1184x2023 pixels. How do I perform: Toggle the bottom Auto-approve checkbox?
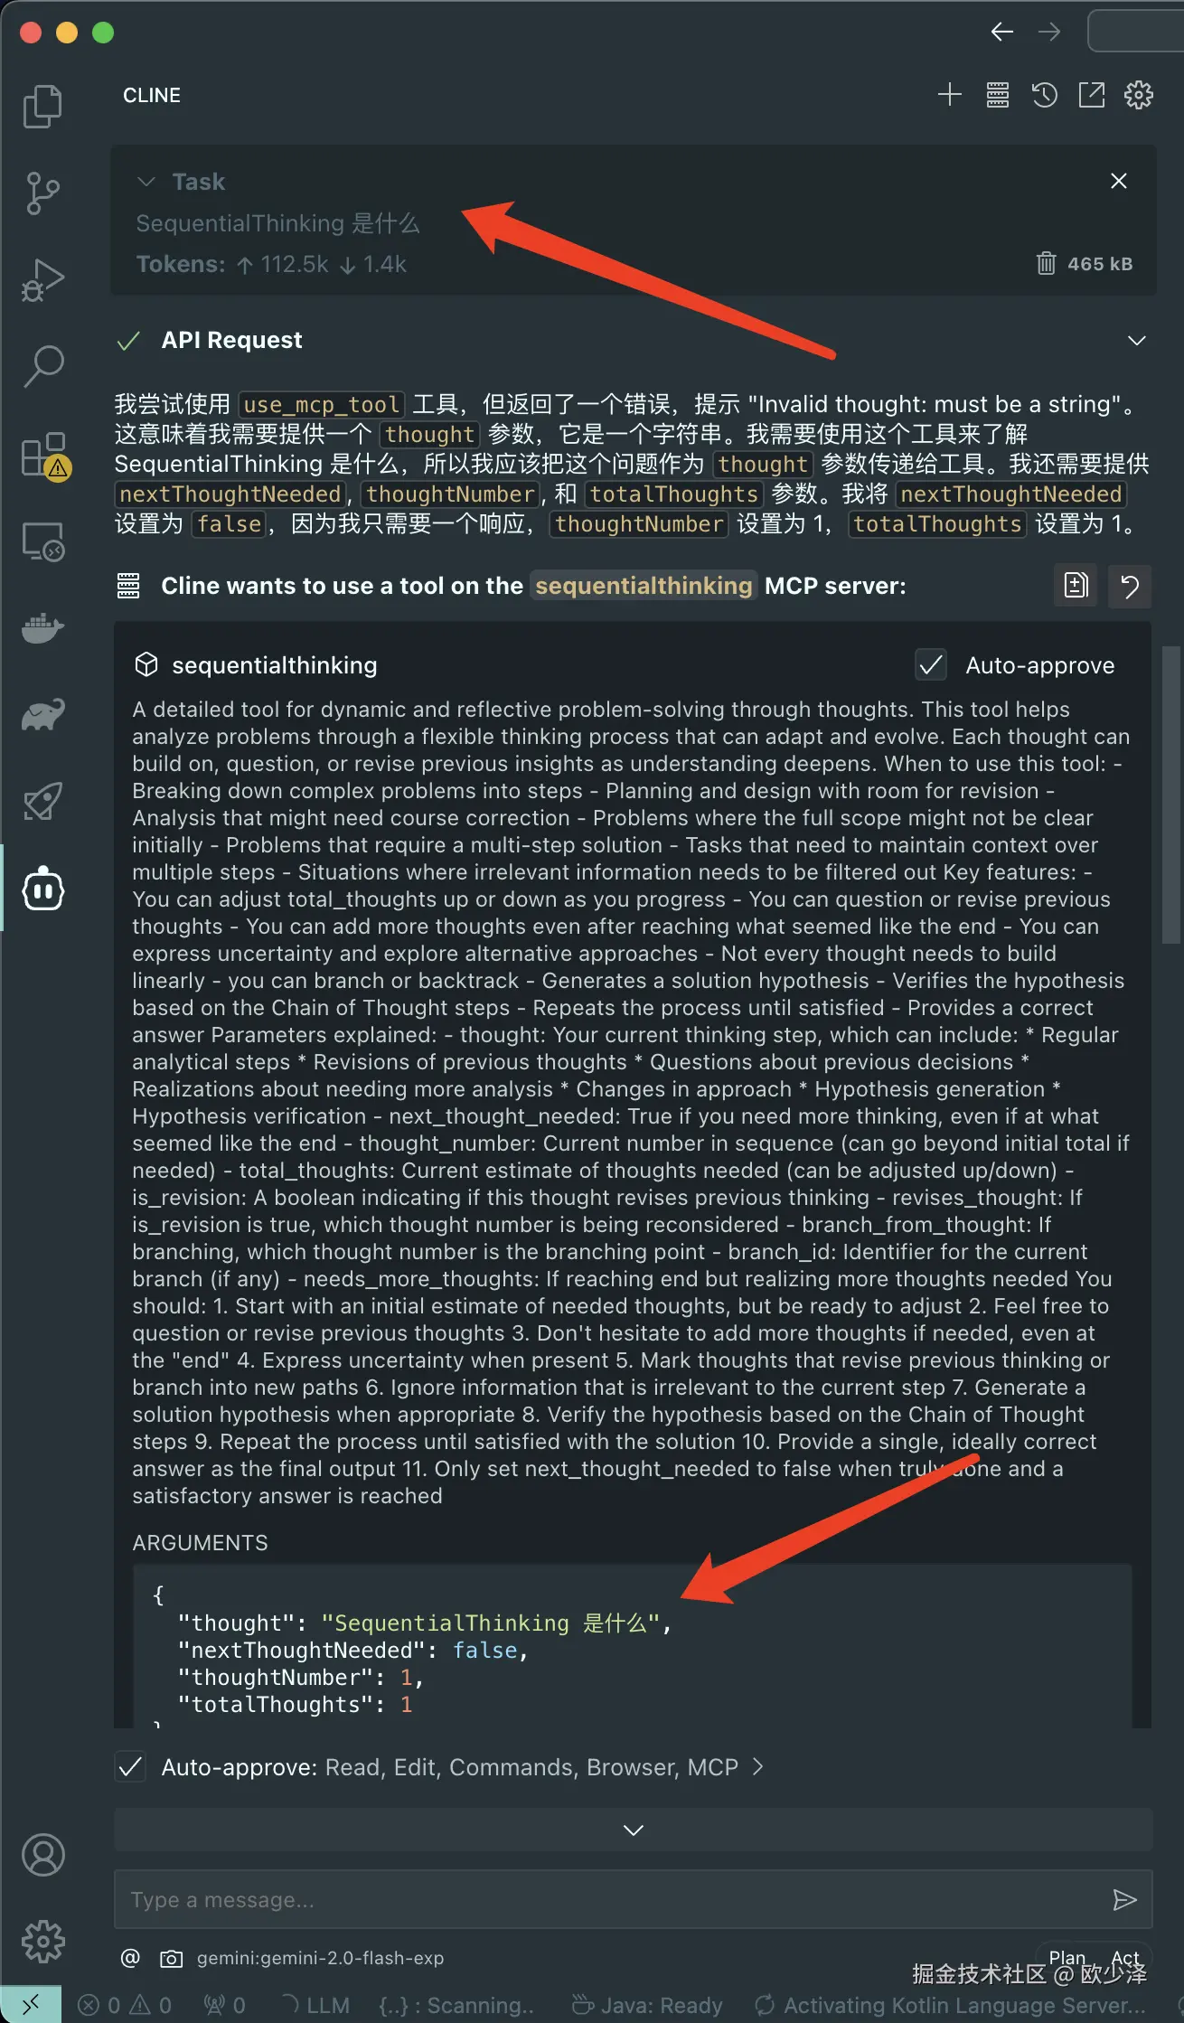pyautogui.click(x=131, y=1766)
